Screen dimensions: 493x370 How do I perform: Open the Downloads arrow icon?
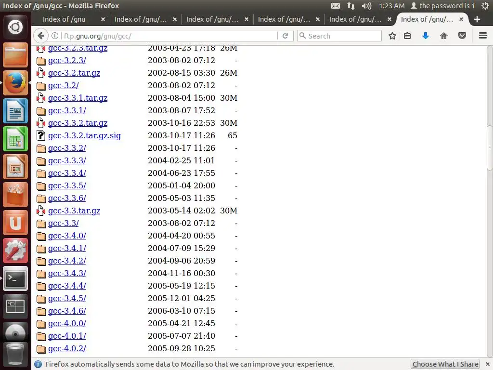pos(426,36)
